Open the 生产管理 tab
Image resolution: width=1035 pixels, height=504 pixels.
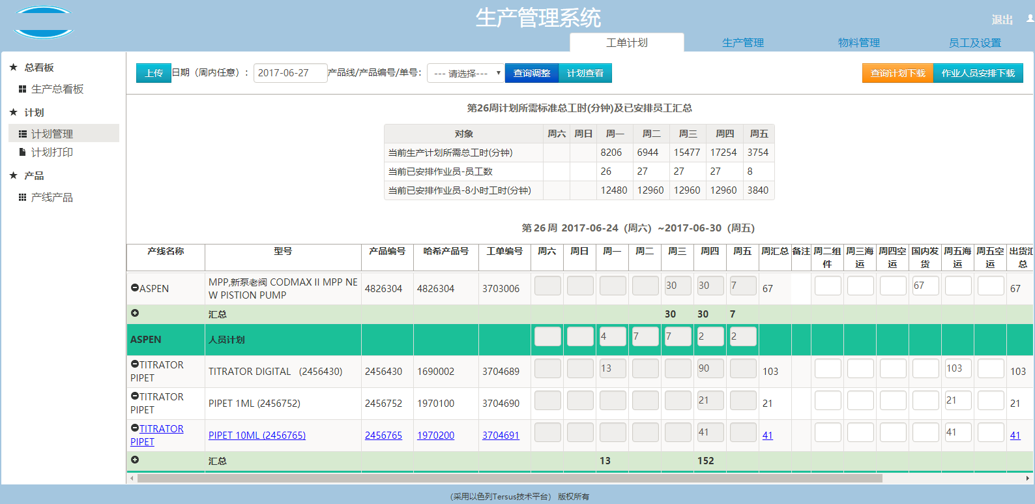tap(743, 42)
